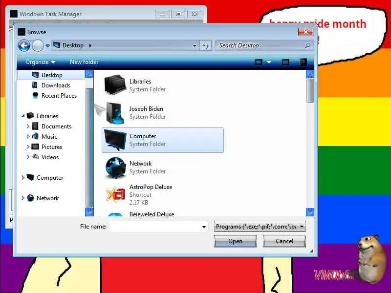The width and height of the screenshot is (391, 293).
Task: Expand the Pictures library node
Action: tap(28, 147)
